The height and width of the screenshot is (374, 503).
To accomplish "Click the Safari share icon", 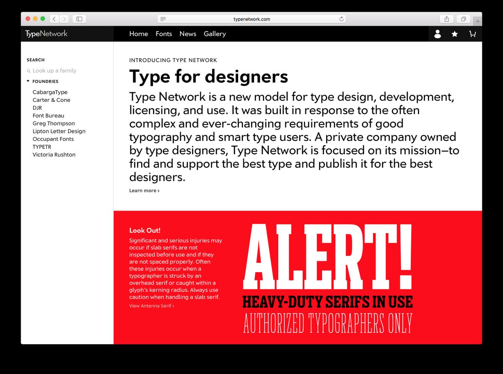I will (x=446, y=19).
